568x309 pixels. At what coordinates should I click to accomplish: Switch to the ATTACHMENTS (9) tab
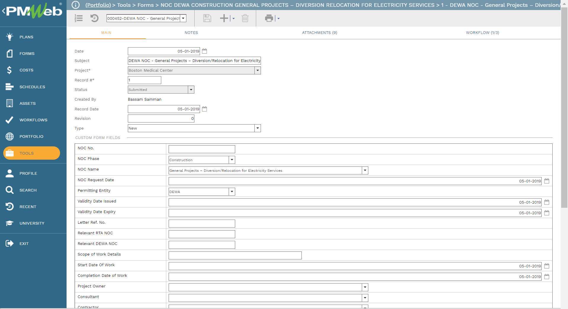point(319,32)
